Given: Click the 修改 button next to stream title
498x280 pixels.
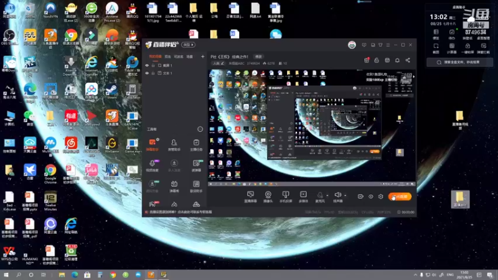Looking at the screenshot, I should 258,57.
